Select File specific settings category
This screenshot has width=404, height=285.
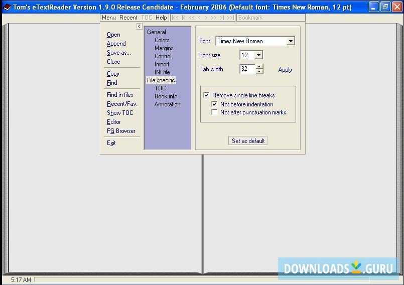(x=161, y=80)
